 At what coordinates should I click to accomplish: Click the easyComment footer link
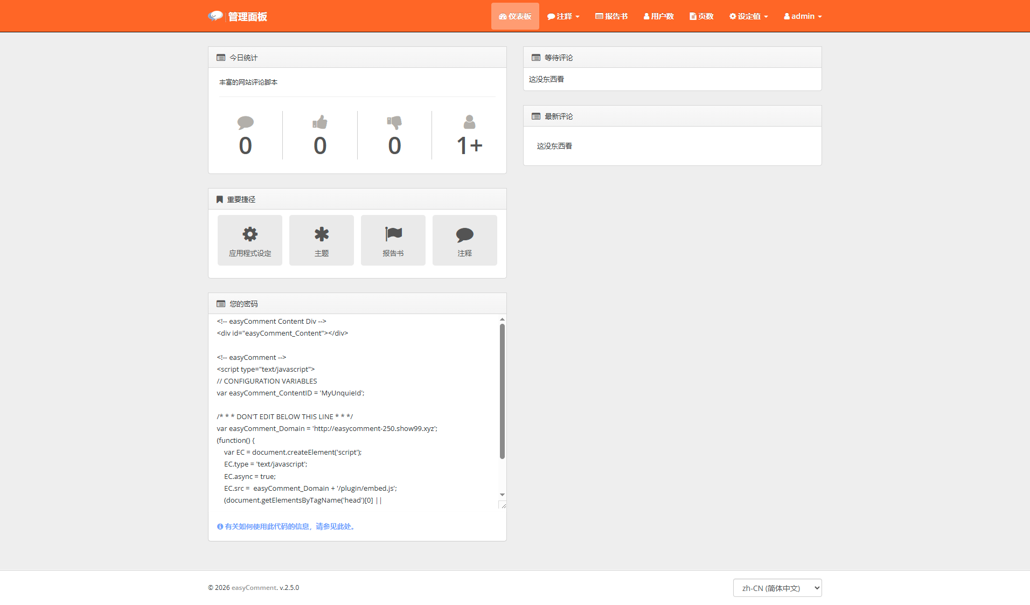[254, 588]
